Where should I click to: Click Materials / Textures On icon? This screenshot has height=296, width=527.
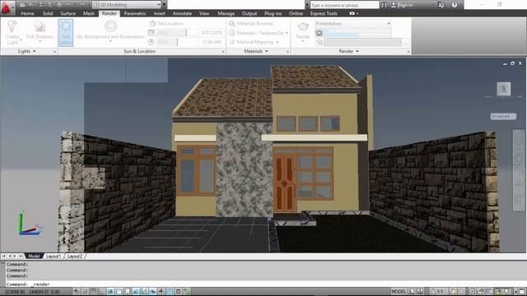(x=231, y=33)
